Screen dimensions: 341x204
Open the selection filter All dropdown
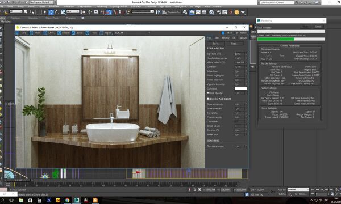16,11
